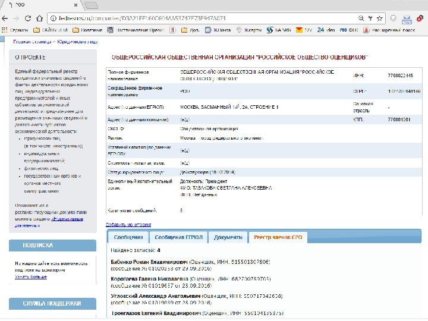Click the site info icon in address bar
Screen dimensions: 428x321
(53, 18)
